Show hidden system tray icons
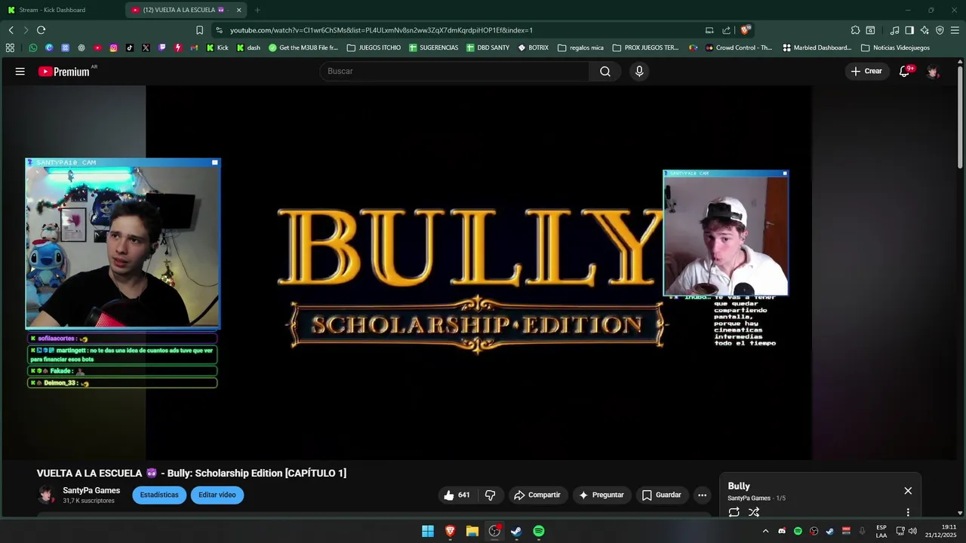Image resolution: width=966 pixels, height=543 pixels. 765,531
